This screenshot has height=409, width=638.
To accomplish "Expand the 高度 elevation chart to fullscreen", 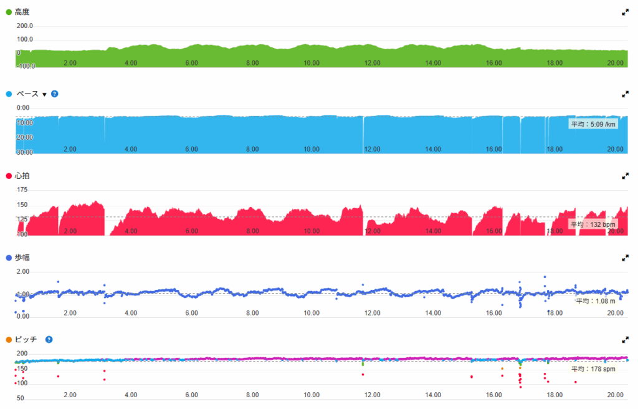I will [x=625, y=12].
